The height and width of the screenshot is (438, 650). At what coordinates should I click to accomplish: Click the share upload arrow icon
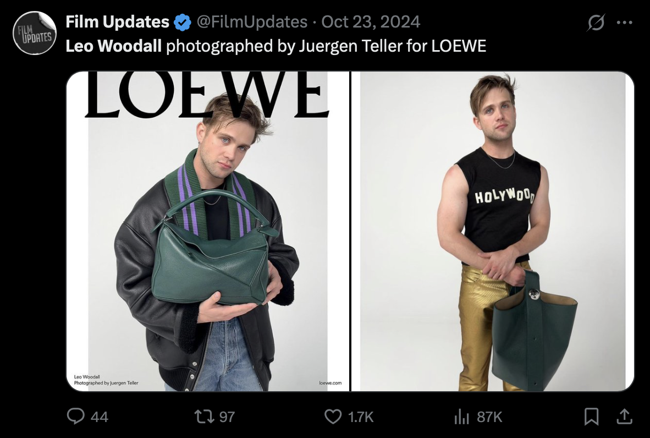pos(624,417)
